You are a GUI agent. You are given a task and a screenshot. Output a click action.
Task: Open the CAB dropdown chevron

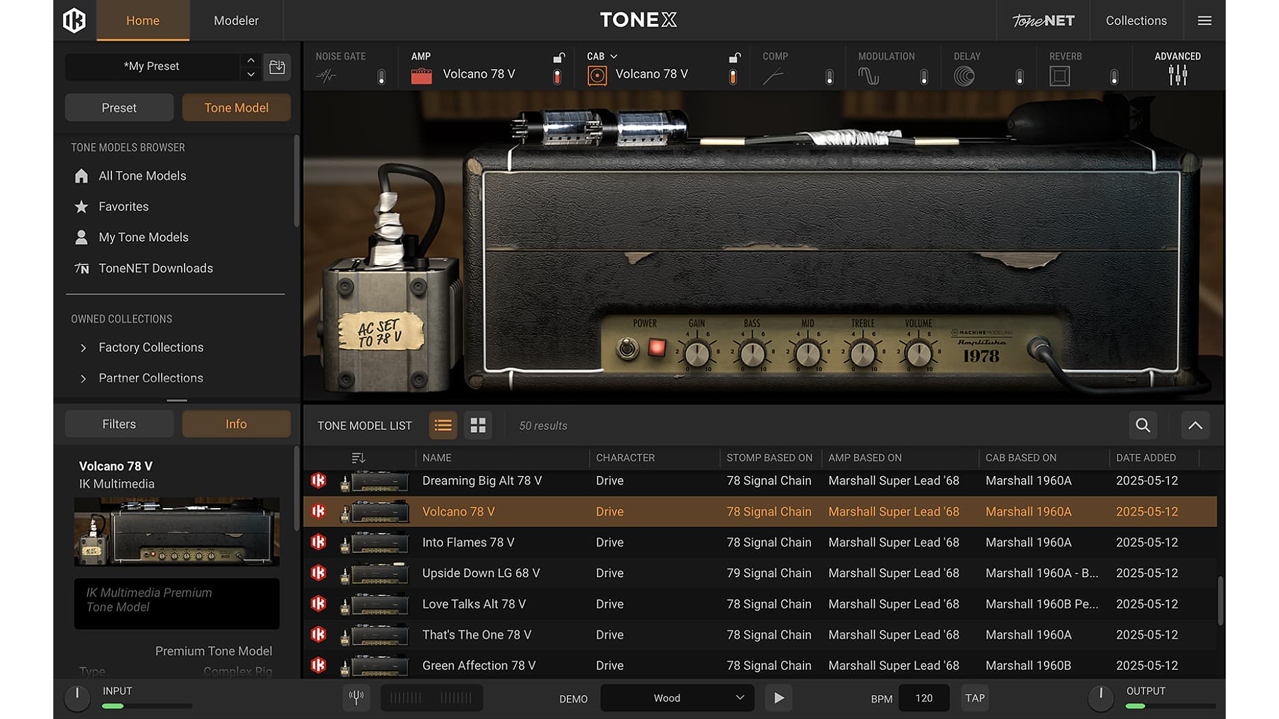coord(614,57)
